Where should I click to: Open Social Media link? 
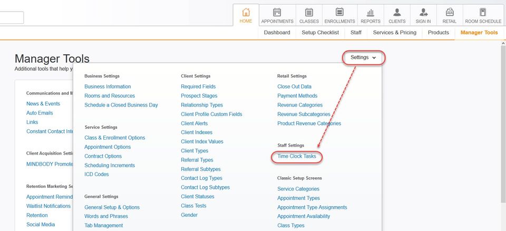point(41,224)
